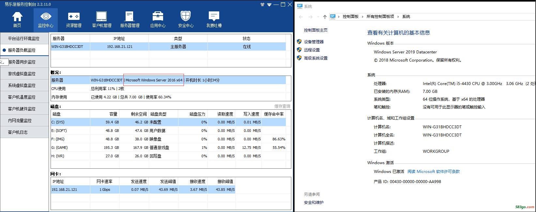The height and width of the screenshot is (212, 536).
Task: Click 接收峰值 column header
Action: 221,181
